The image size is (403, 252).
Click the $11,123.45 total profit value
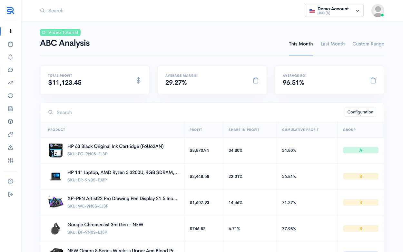point(65,83)
